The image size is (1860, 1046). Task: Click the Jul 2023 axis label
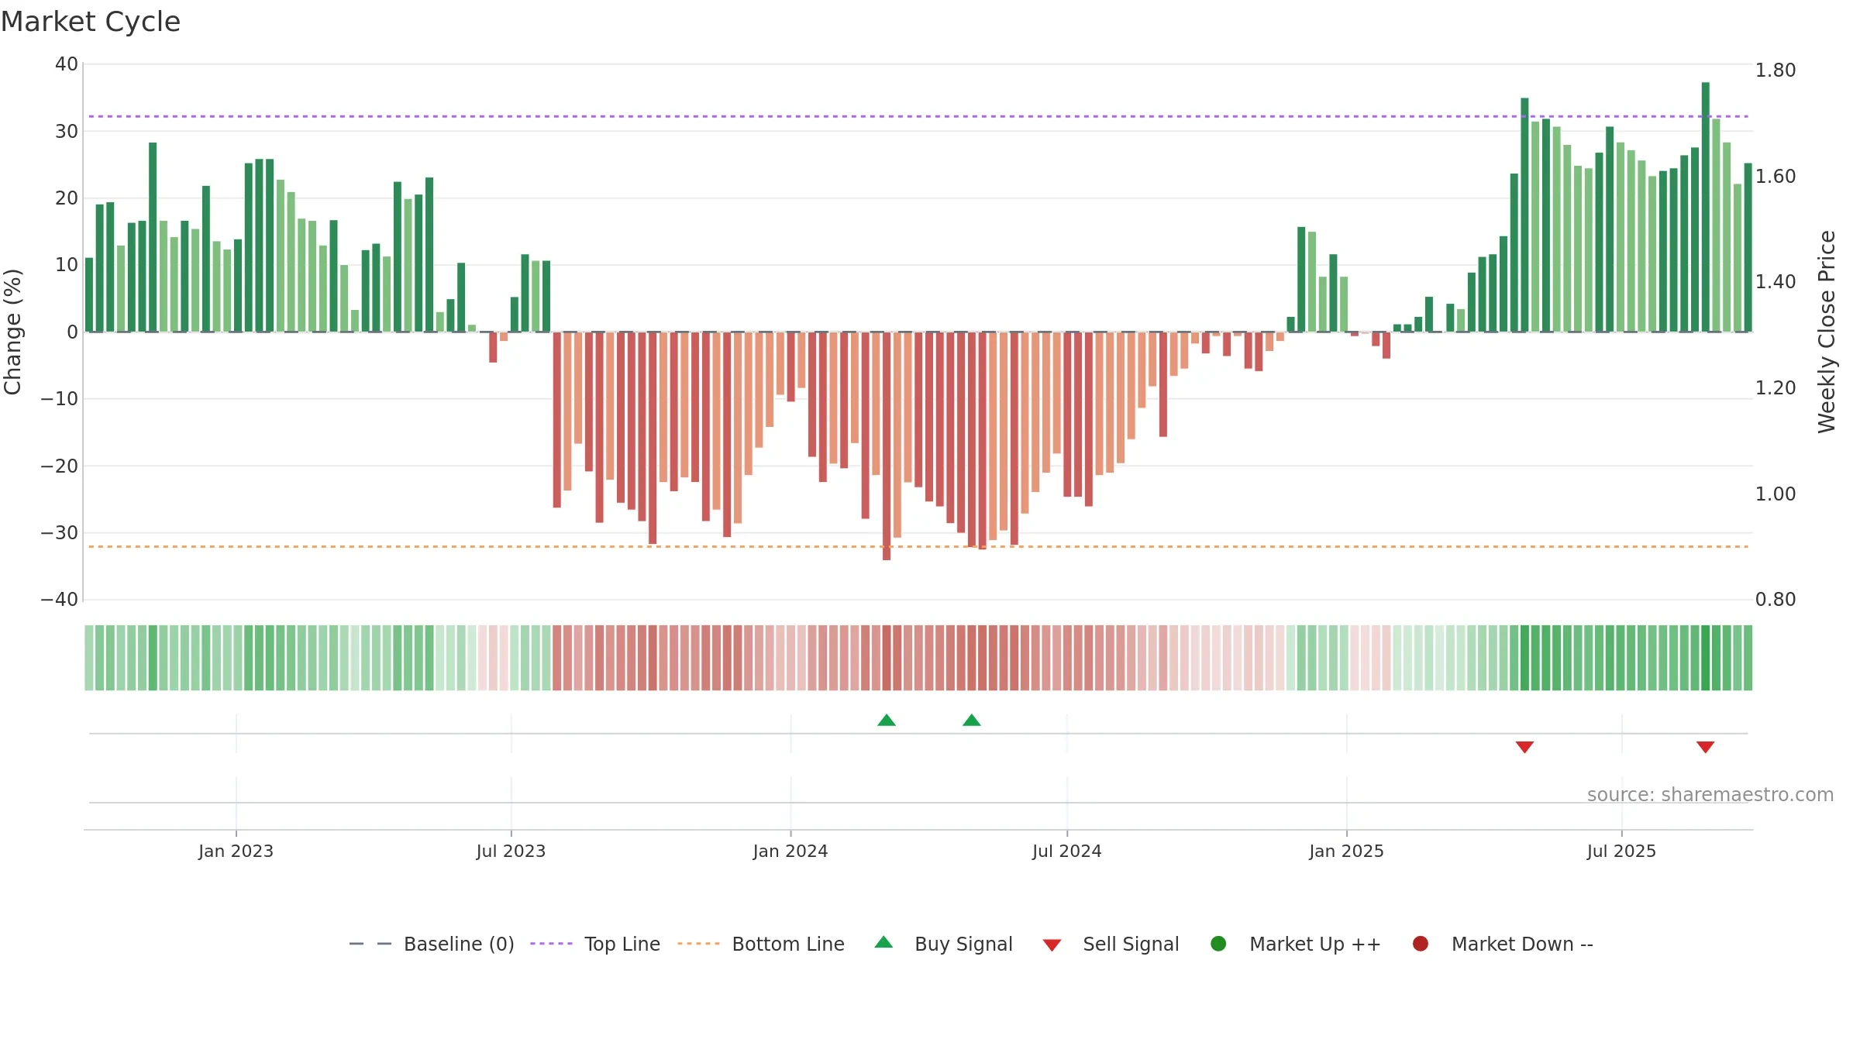tap(511, 852)
